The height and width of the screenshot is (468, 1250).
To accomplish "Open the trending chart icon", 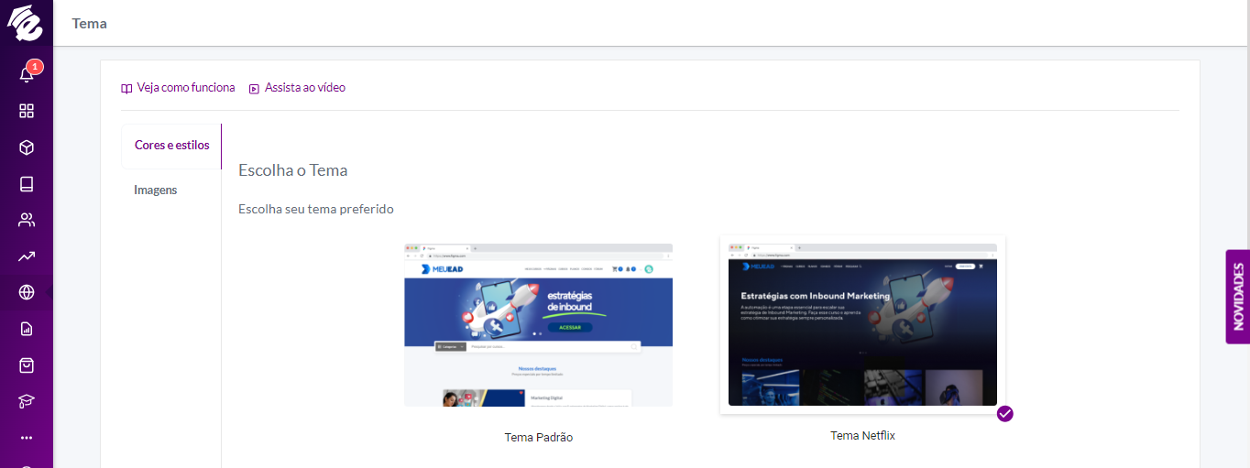I will [27, 256].
